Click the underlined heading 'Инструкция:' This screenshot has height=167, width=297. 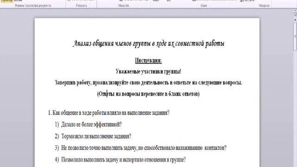tap(148, 61)
